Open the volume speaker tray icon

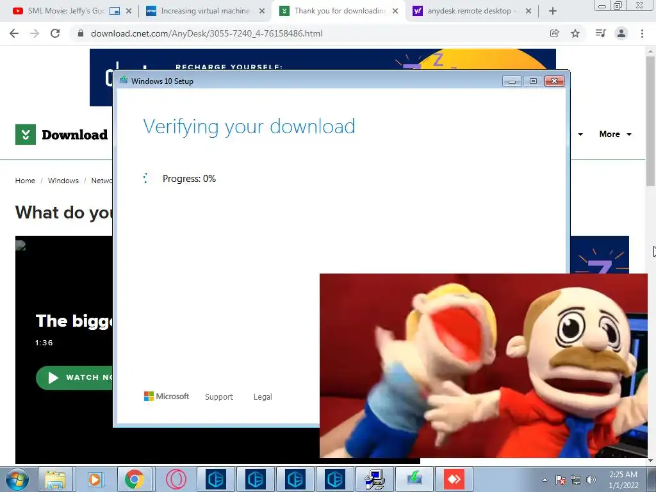pyautogui.click(x=591, y=480)
